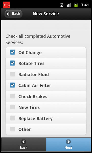Check the Check Brakes checkbox
The width and height of the screenshot is (92, 153).
click(x=13, y=96)
